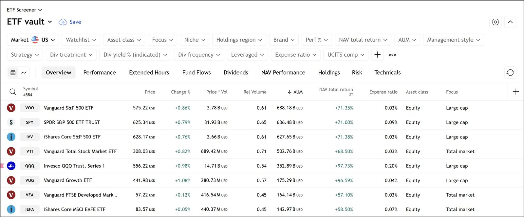Open the Market US filter dropdown

tap(33, 40)
